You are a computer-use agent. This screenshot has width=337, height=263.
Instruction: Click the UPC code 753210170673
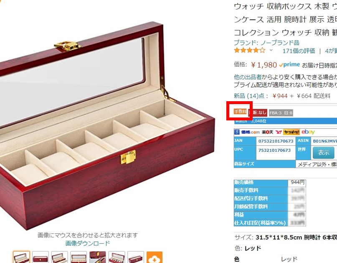[274, 150]
